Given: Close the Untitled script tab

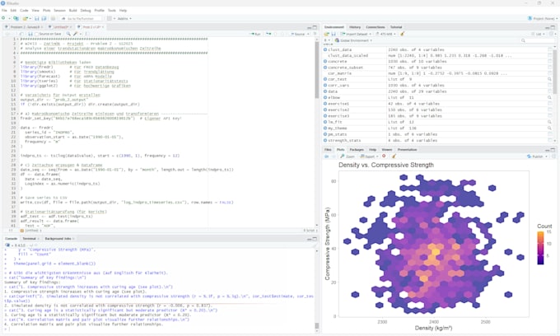Looking at the screenshot, I should pyautogui.click(x=71, y=27).
